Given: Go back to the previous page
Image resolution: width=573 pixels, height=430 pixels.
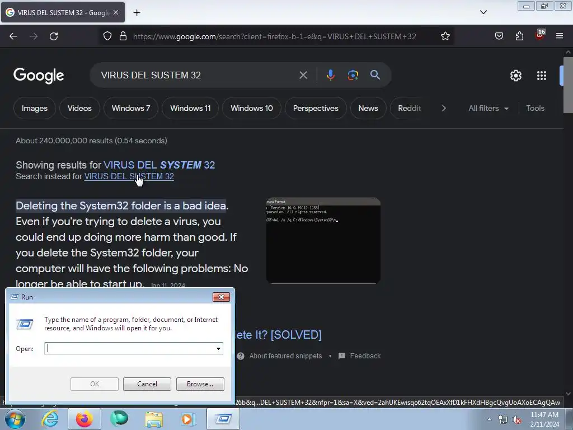Looking at the screenshot, I should coord(13,36).
